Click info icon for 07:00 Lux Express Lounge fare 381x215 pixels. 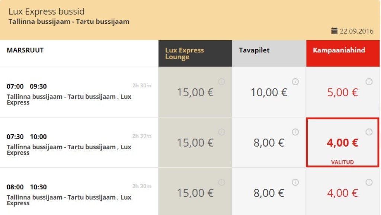[x=221, y=82]
